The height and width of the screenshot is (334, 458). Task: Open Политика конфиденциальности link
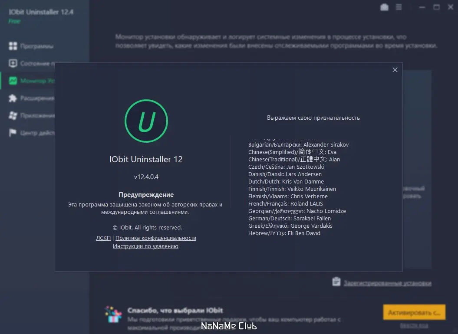tap(156, 238)
